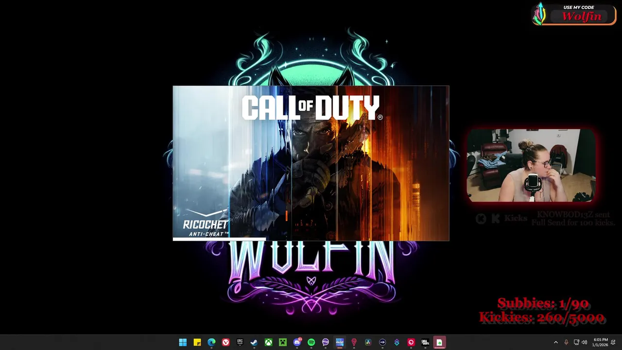The width and height of the screenshot is (622, 350).
Task: Switch to the Call of Duty taskbar icon
Action: pos(425,342)
